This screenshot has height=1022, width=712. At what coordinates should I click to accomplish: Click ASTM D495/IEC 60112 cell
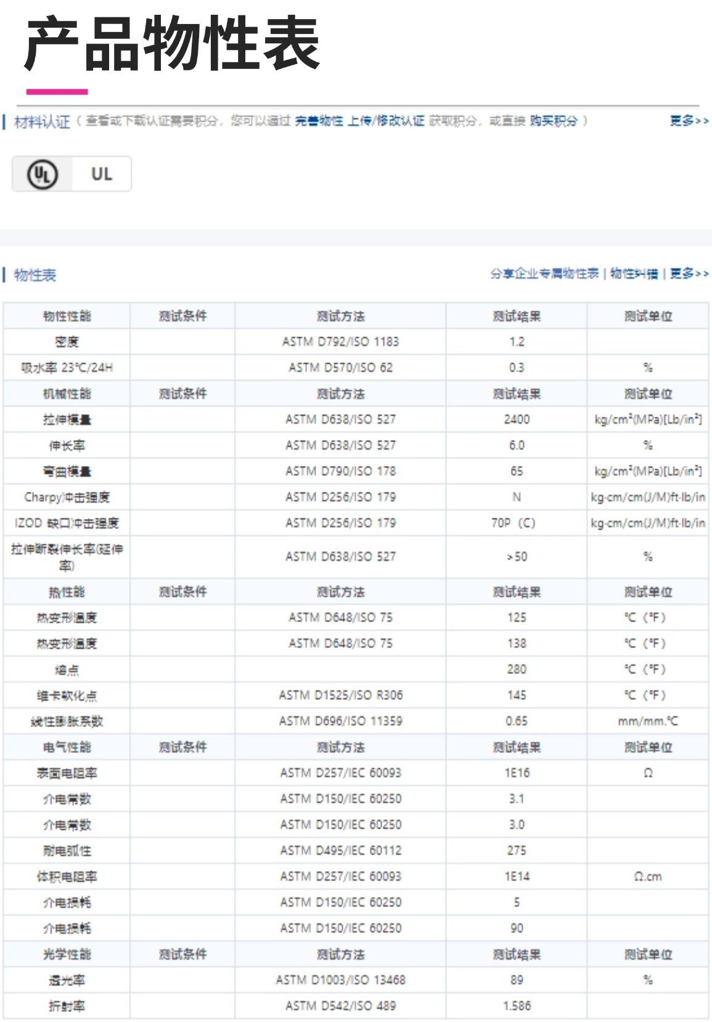pos(340,851)
